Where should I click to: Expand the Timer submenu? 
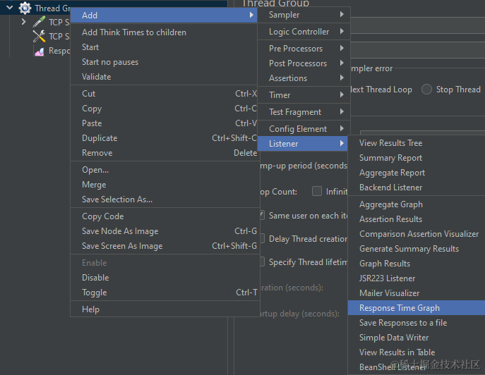pyautogui.click(x=304, y=95)
